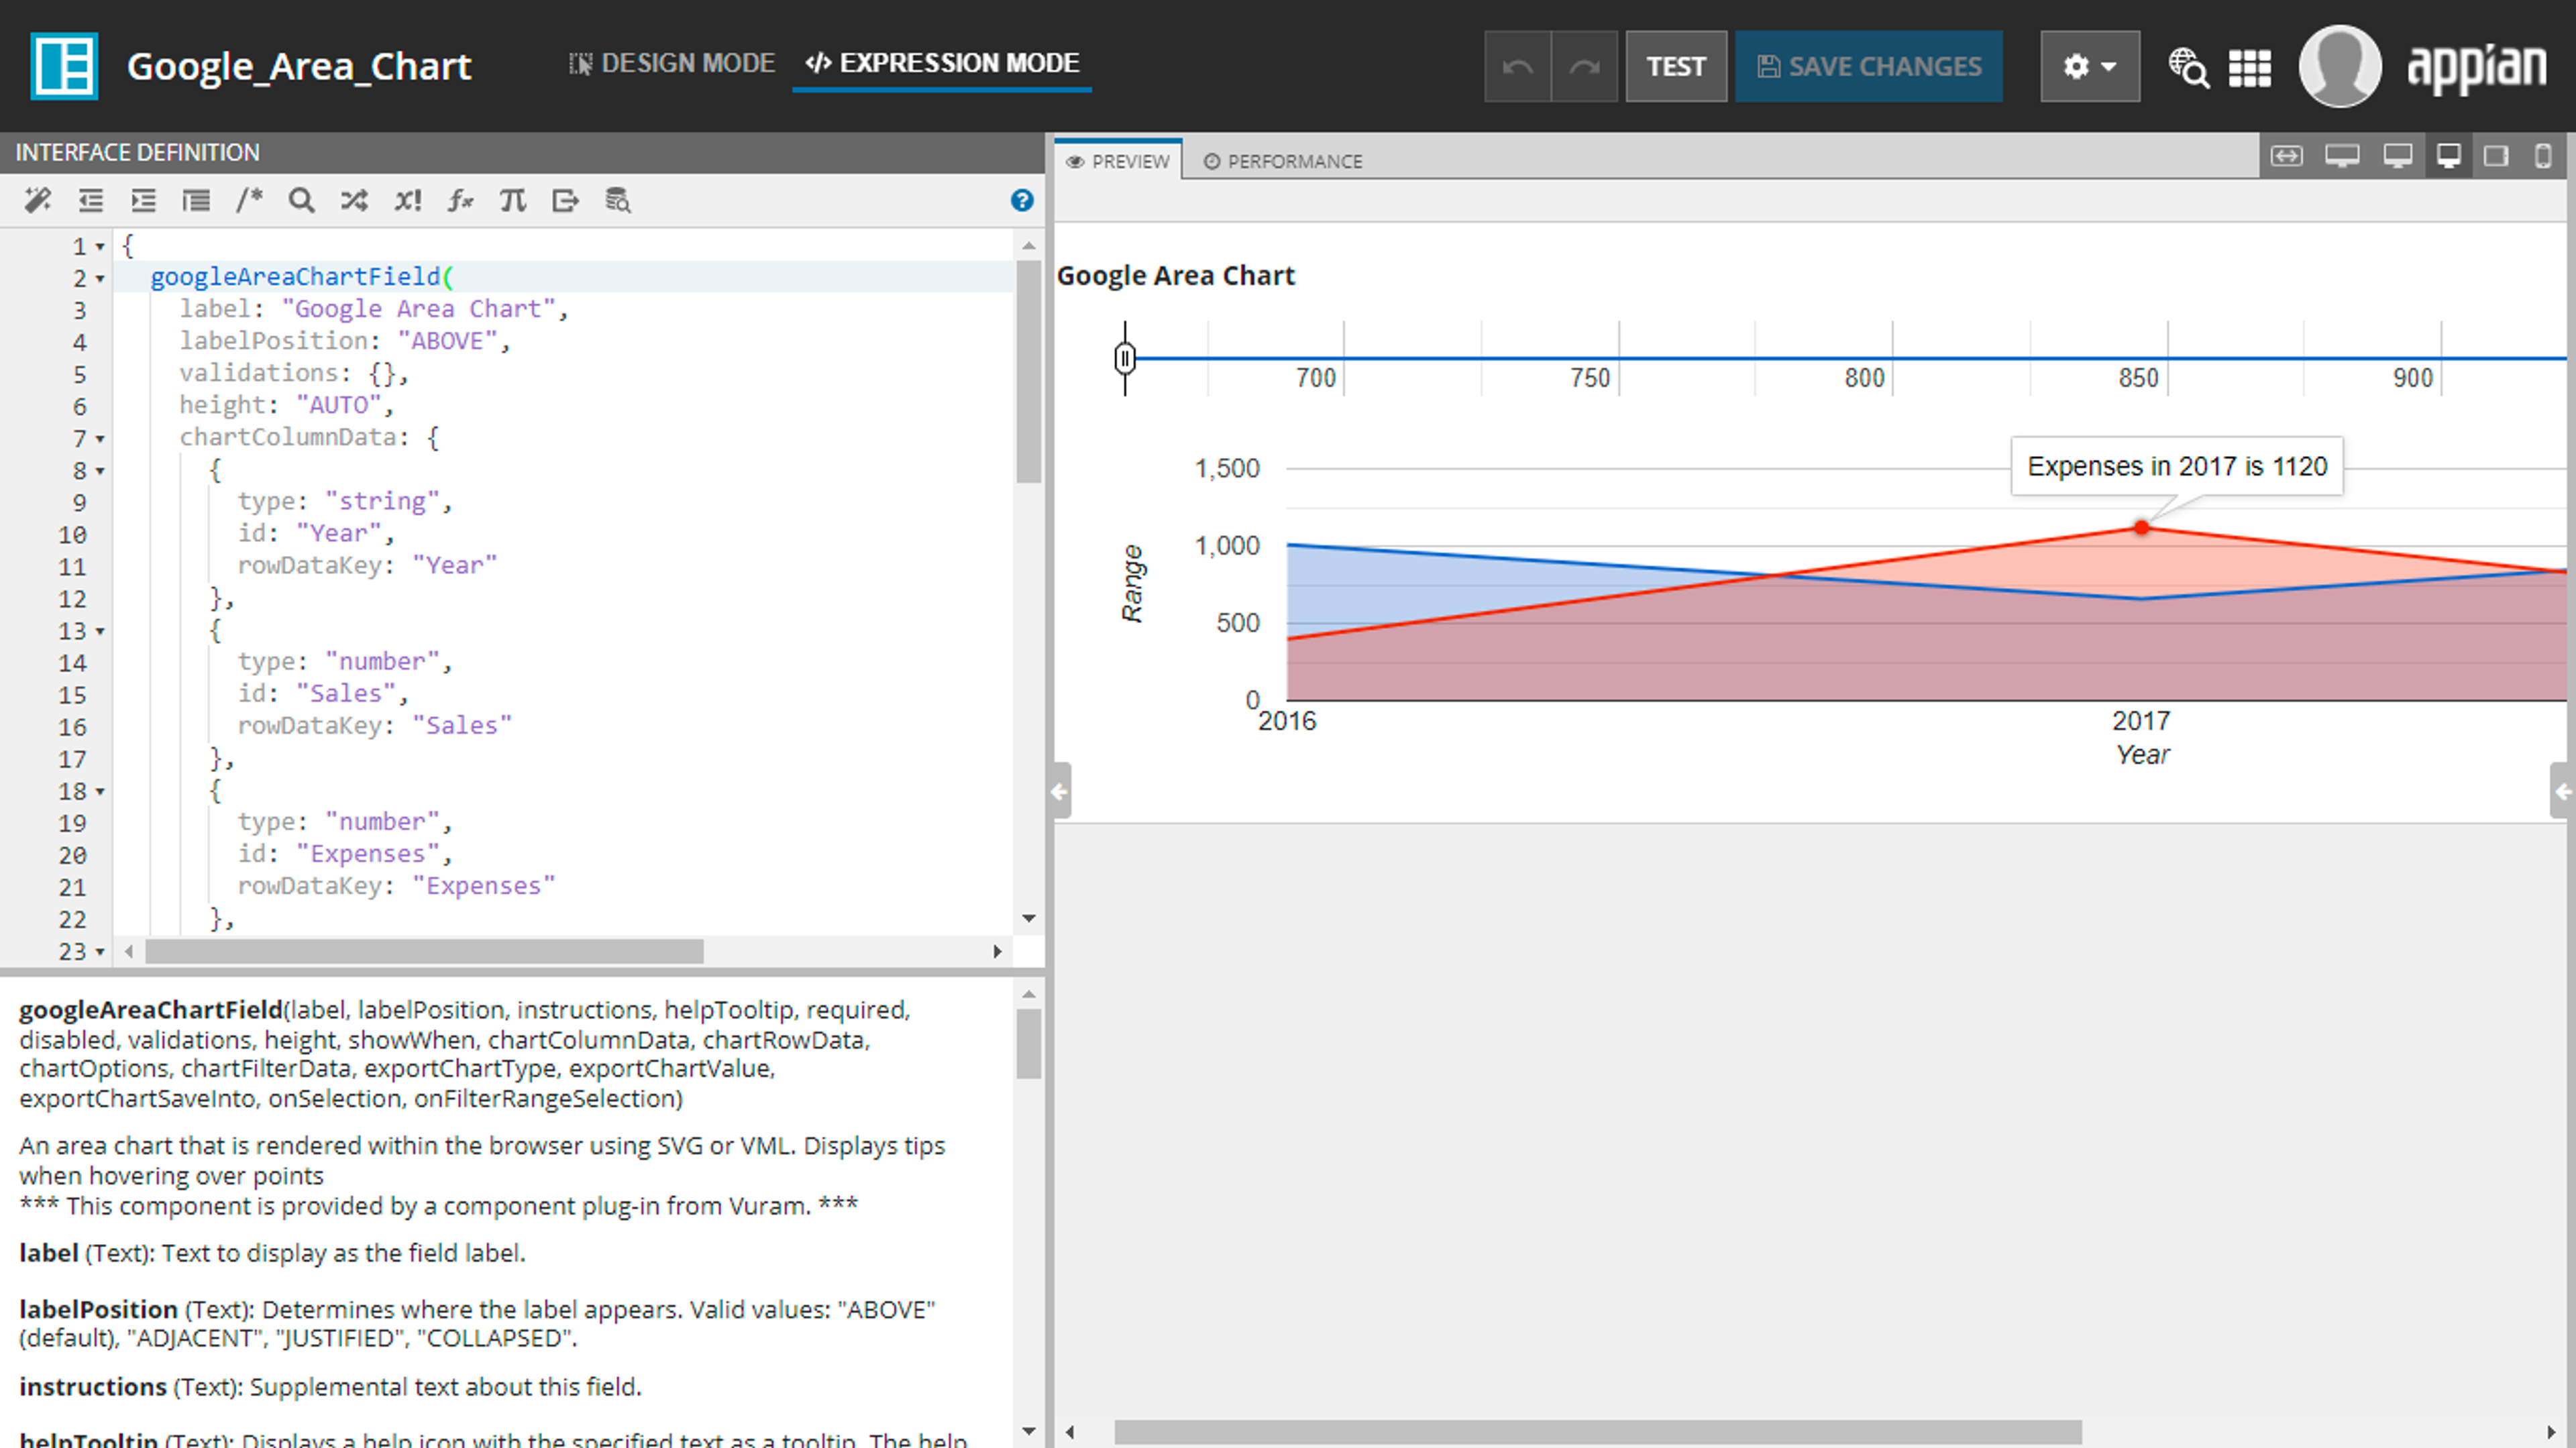
Task: Open the search magnifier in editor toolbar
Action: (301, 200)
